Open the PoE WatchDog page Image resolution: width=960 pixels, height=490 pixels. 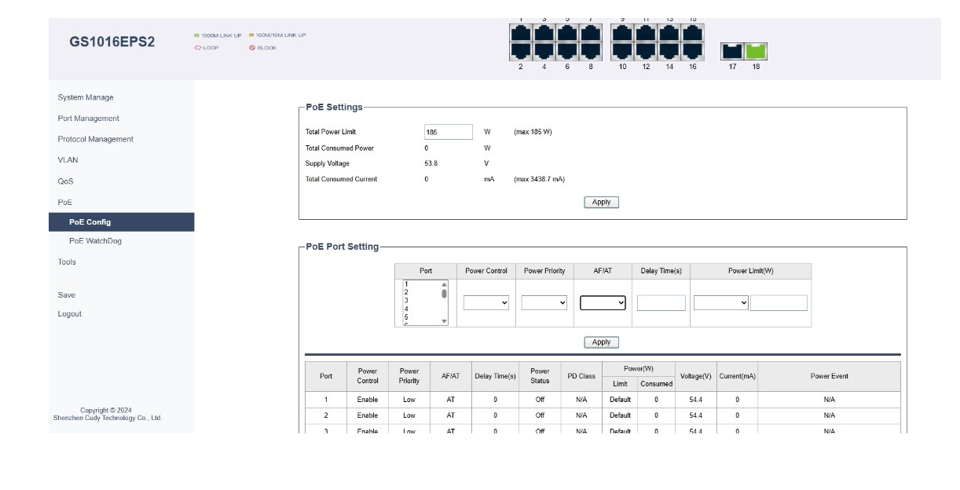pyautogui.click(x=95, y=241)
